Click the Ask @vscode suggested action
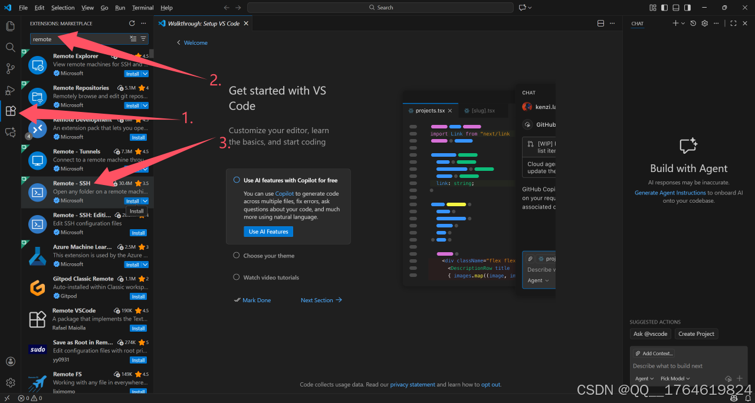The image size is (755, 403). click(651, 334)
